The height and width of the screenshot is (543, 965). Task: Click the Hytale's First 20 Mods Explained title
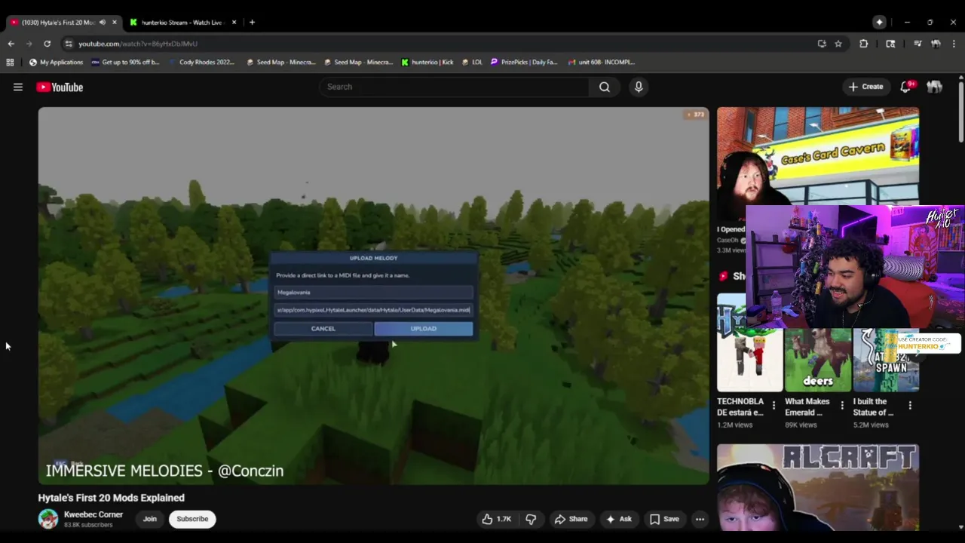click(x=112, y=498)
